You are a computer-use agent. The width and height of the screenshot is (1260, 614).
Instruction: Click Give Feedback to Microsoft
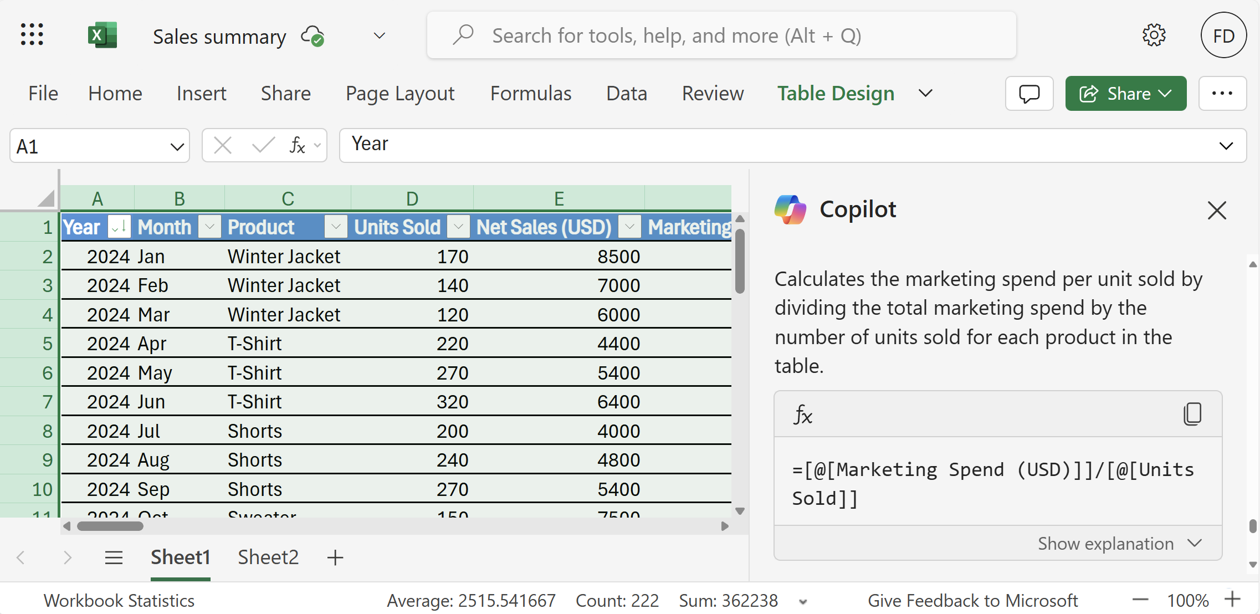972,601
